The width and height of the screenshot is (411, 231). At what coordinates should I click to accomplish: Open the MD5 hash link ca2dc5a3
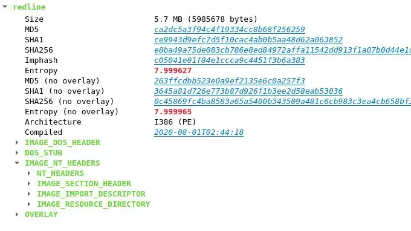[229, 30]
